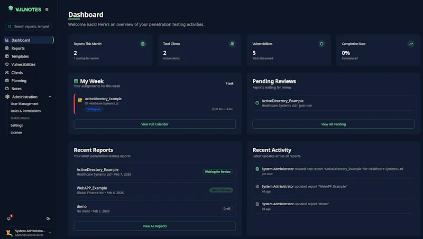Click the search magnifier icon

(10, 26)
